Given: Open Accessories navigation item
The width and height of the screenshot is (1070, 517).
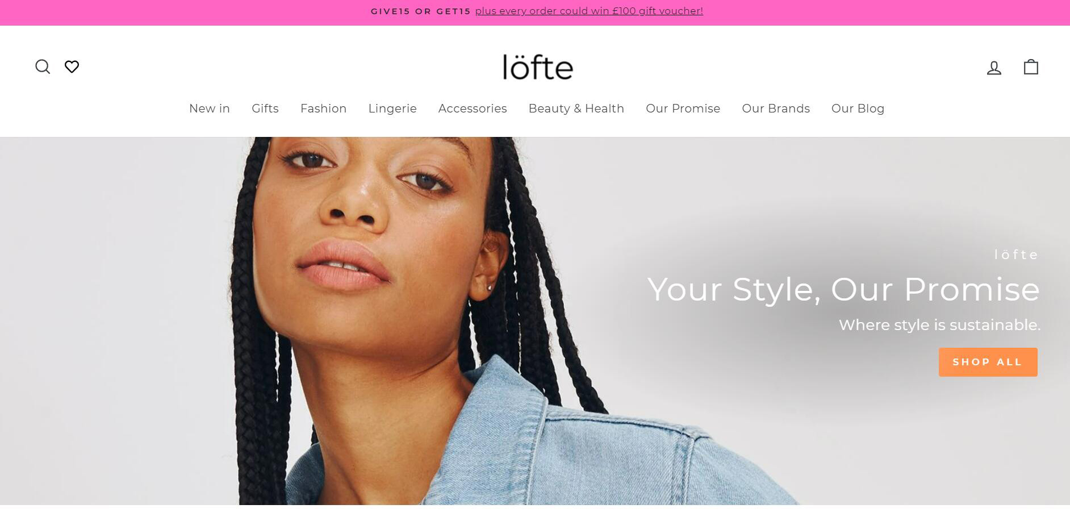Looking at the screenshot, I should pos(473,109).
